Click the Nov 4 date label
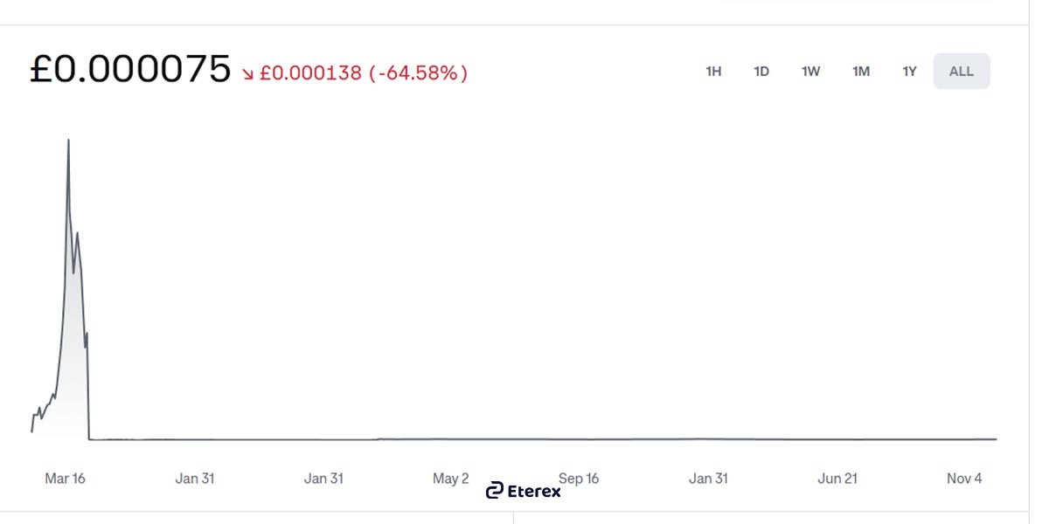 (x=964, y=479)
